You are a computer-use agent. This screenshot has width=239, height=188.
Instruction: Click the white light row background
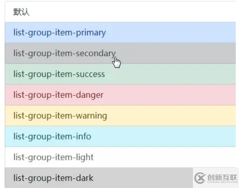[169, 157]
